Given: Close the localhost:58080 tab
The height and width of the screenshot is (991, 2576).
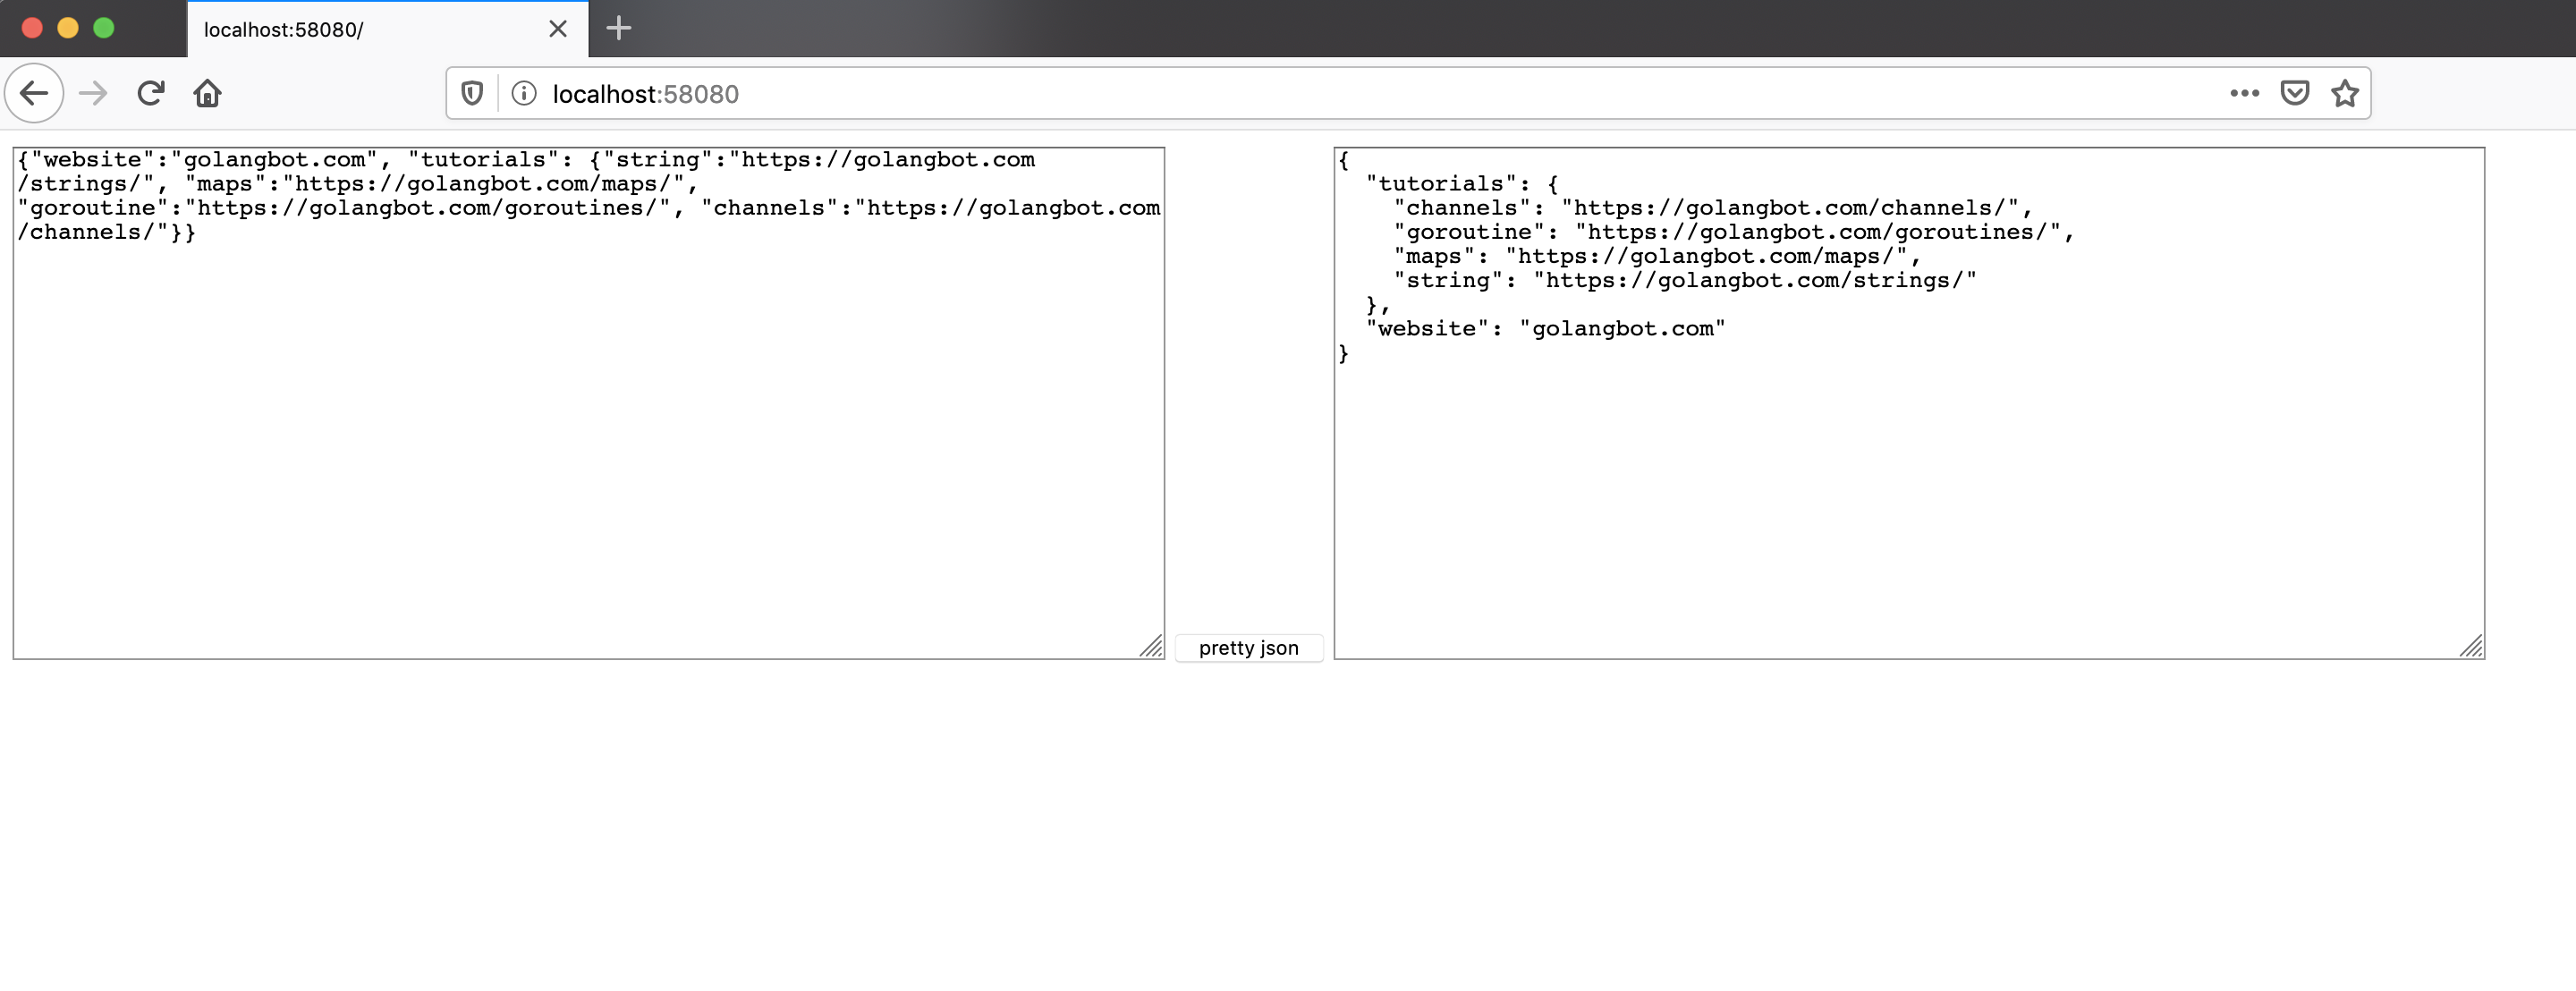Looking at the screenshot, I should [558, 29].
